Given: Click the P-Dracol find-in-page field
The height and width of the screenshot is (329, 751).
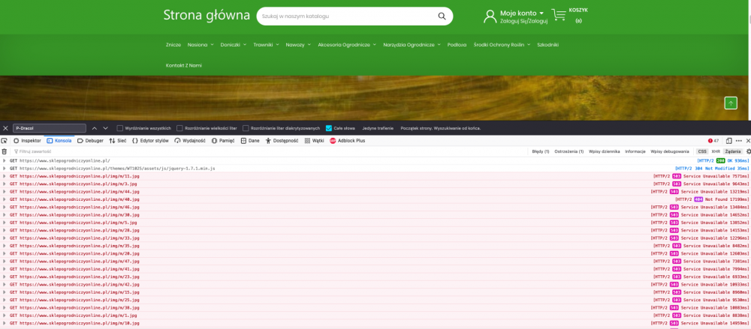Looking at the screenshot, I should 50,128.
